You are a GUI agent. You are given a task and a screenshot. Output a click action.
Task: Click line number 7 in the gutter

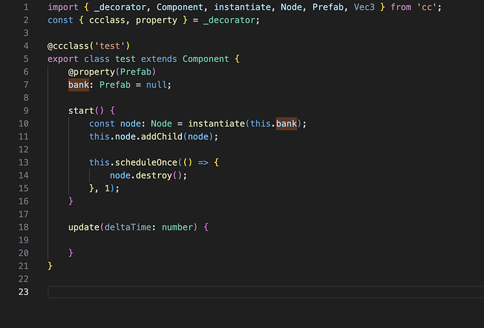pyautogui.click(x=26, y=85)
